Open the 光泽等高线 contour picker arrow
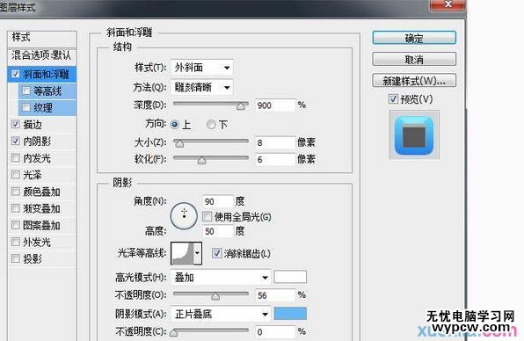The height and width of the screenshot is (341, 524). click(x=198, y=253)
